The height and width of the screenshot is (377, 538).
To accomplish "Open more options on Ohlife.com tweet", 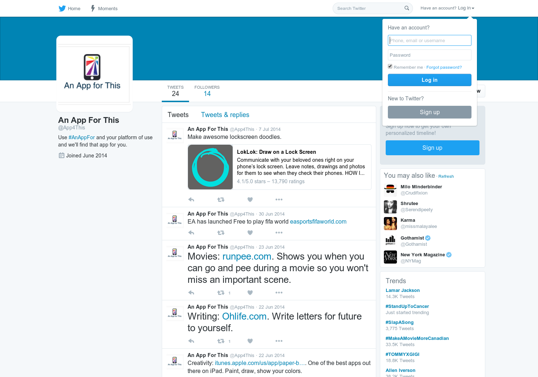I will click(x=279, y=341).
